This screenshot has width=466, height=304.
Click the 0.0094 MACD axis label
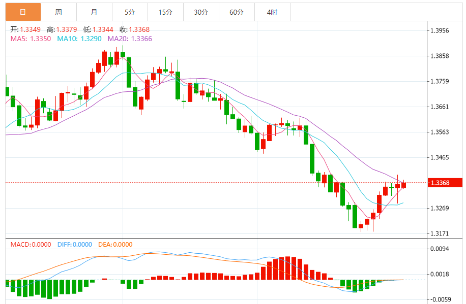[440, 249]
